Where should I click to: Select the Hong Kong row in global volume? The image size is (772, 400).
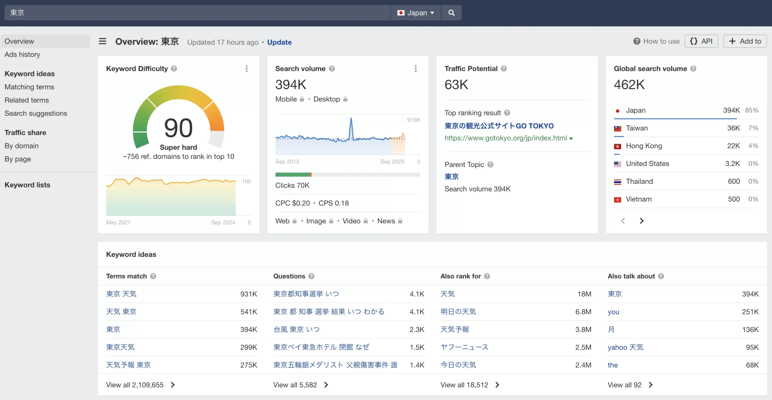pyautogui.click(x=686, y=146)
